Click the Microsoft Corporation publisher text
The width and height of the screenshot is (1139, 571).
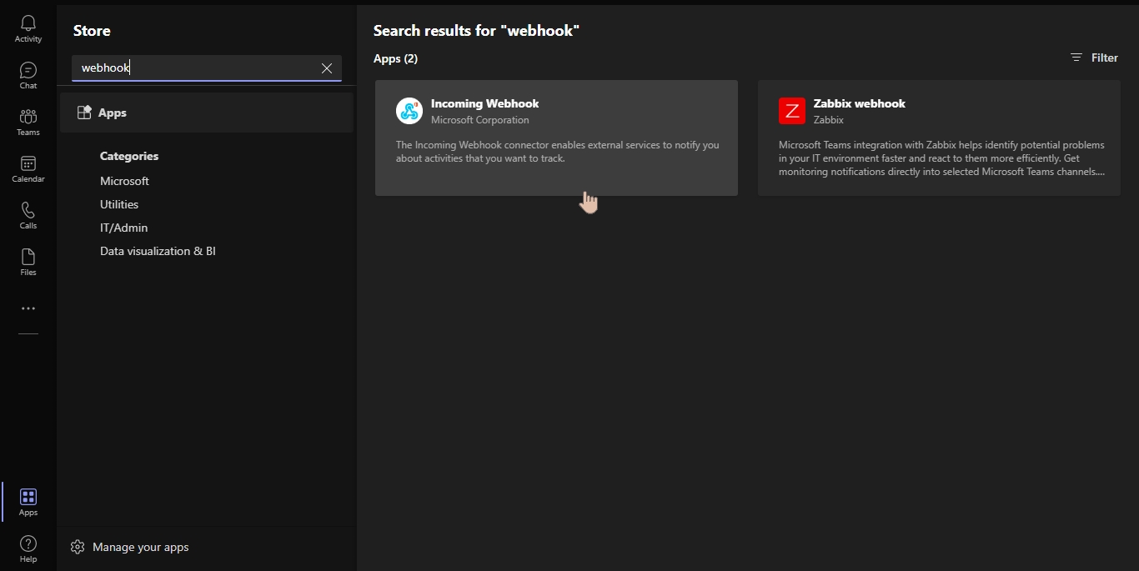point(480,120)
